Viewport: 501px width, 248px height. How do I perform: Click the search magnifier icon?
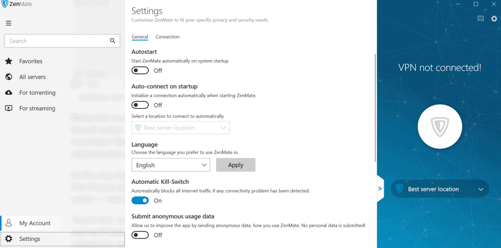[112, 41]
